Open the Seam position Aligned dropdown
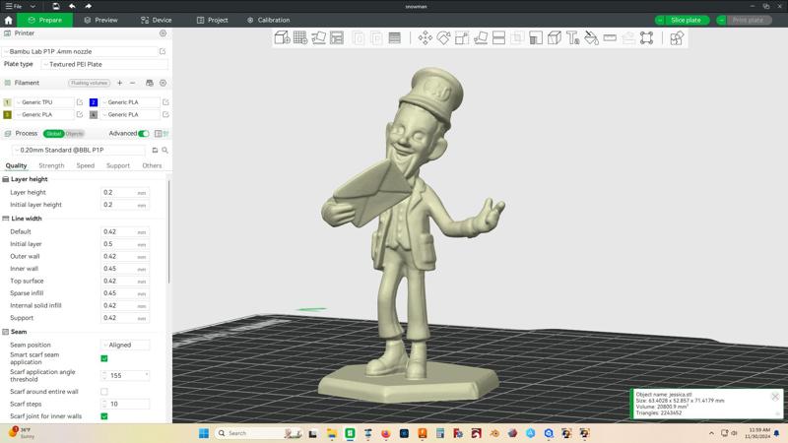 click(126, 346)
